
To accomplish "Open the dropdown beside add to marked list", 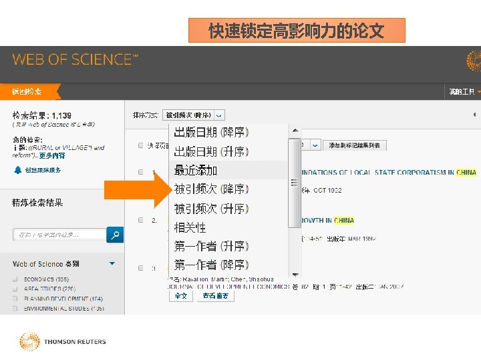I will (315, 145).
